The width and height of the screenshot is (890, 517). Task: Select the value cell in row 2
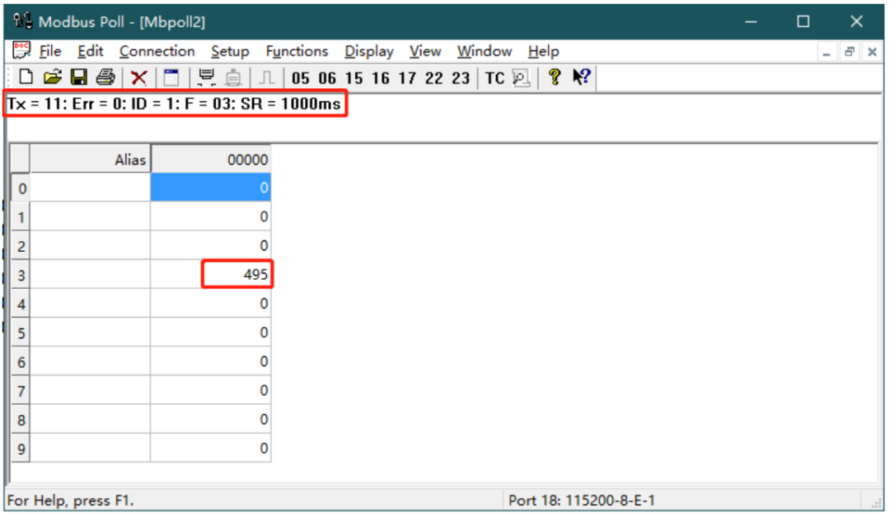point(211,245)
